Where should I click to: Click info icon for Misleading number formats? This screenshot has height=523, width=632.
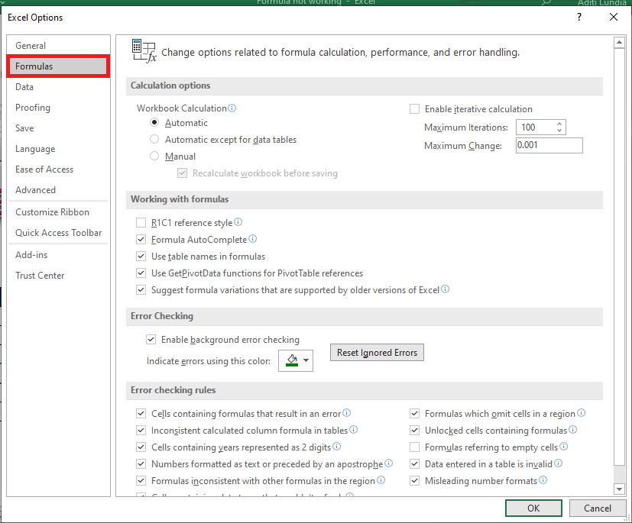pos(543,480)
